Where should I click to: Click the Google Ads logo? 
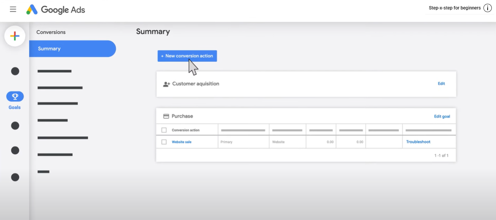[56, 10]
